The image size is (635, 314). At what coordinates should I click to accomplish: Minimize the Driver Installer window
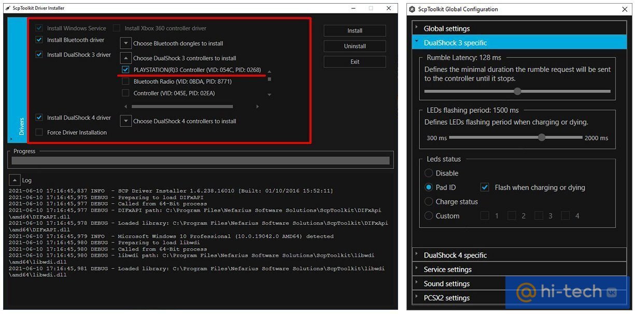pos(352,8)
